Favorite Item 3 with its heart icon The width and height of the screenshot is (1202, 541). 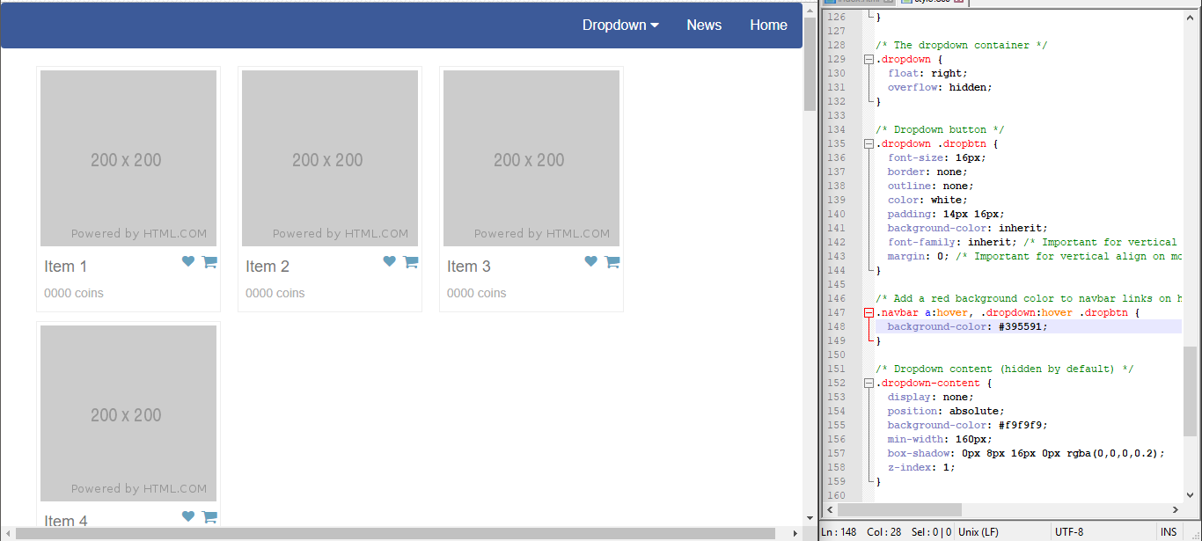click(591, 261)
